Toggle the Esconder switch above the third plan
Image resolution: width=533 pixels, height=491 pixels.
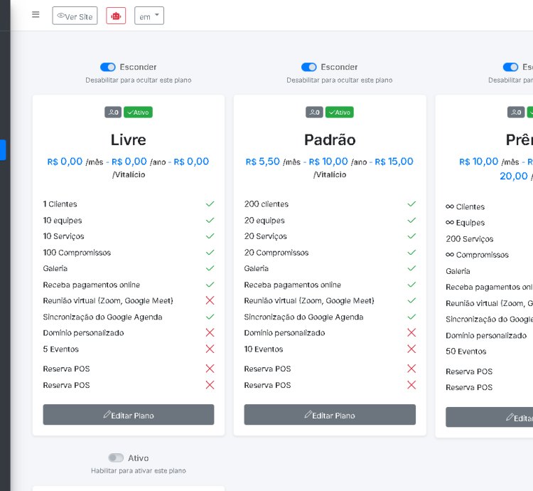(510, 67)
